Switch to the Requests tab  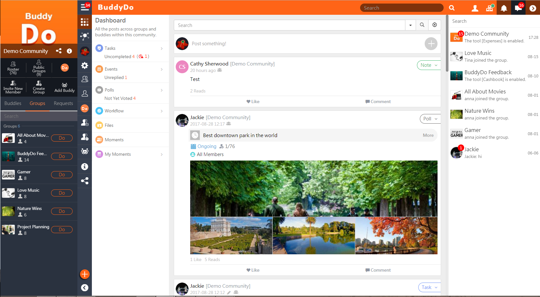click(63, 103)
